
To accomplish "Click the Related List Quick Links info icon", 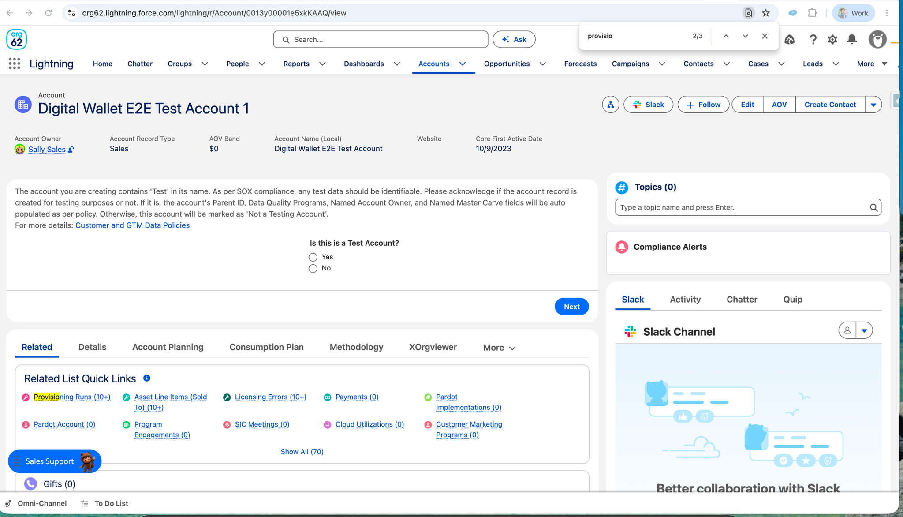I will [147, 378].
